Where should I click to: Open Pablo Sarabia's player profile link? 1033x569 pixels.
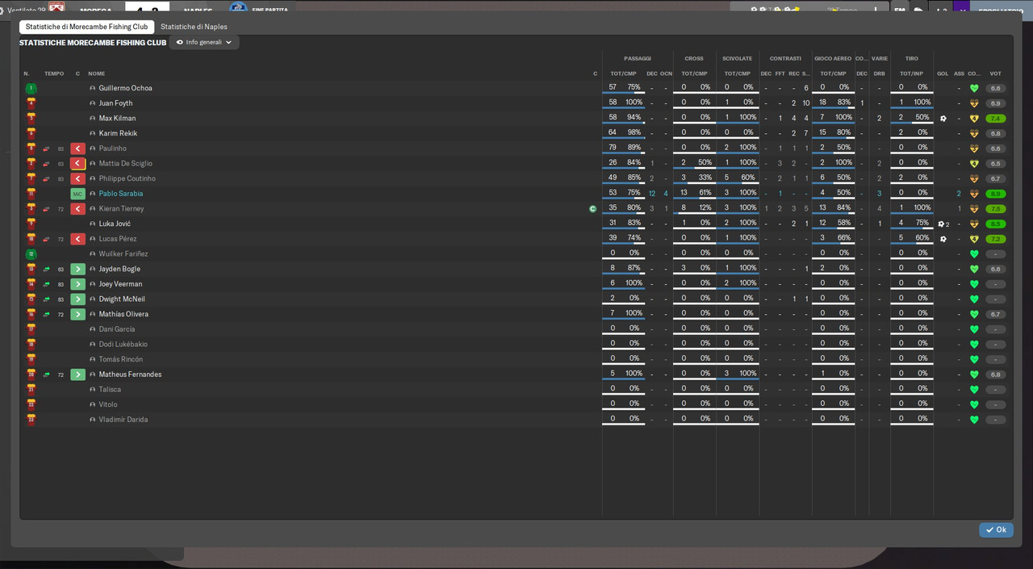click(121, 194)
